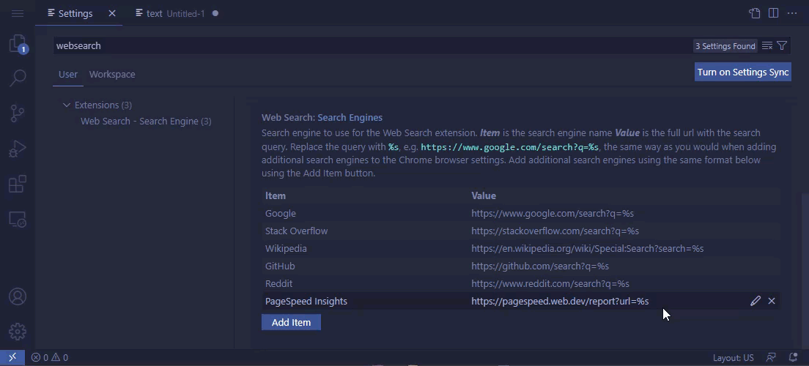
Task: Click the Value column header
Action: coord(484,196)
